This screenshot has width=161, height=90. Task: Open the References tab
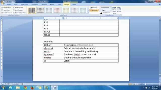pos(35,4)
